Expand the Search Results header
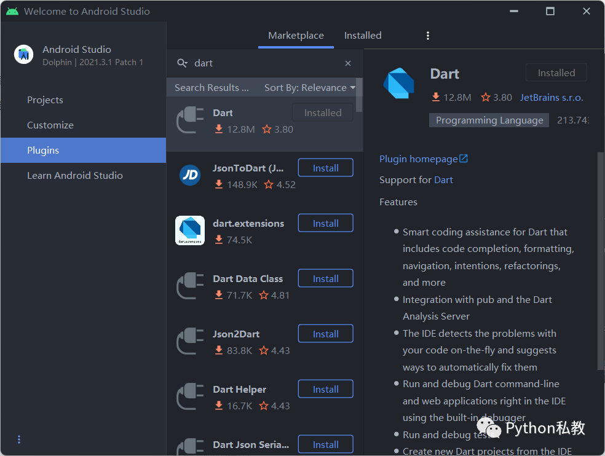The width and height of the screenshot is (605, 456). click(x=212, y=87)
